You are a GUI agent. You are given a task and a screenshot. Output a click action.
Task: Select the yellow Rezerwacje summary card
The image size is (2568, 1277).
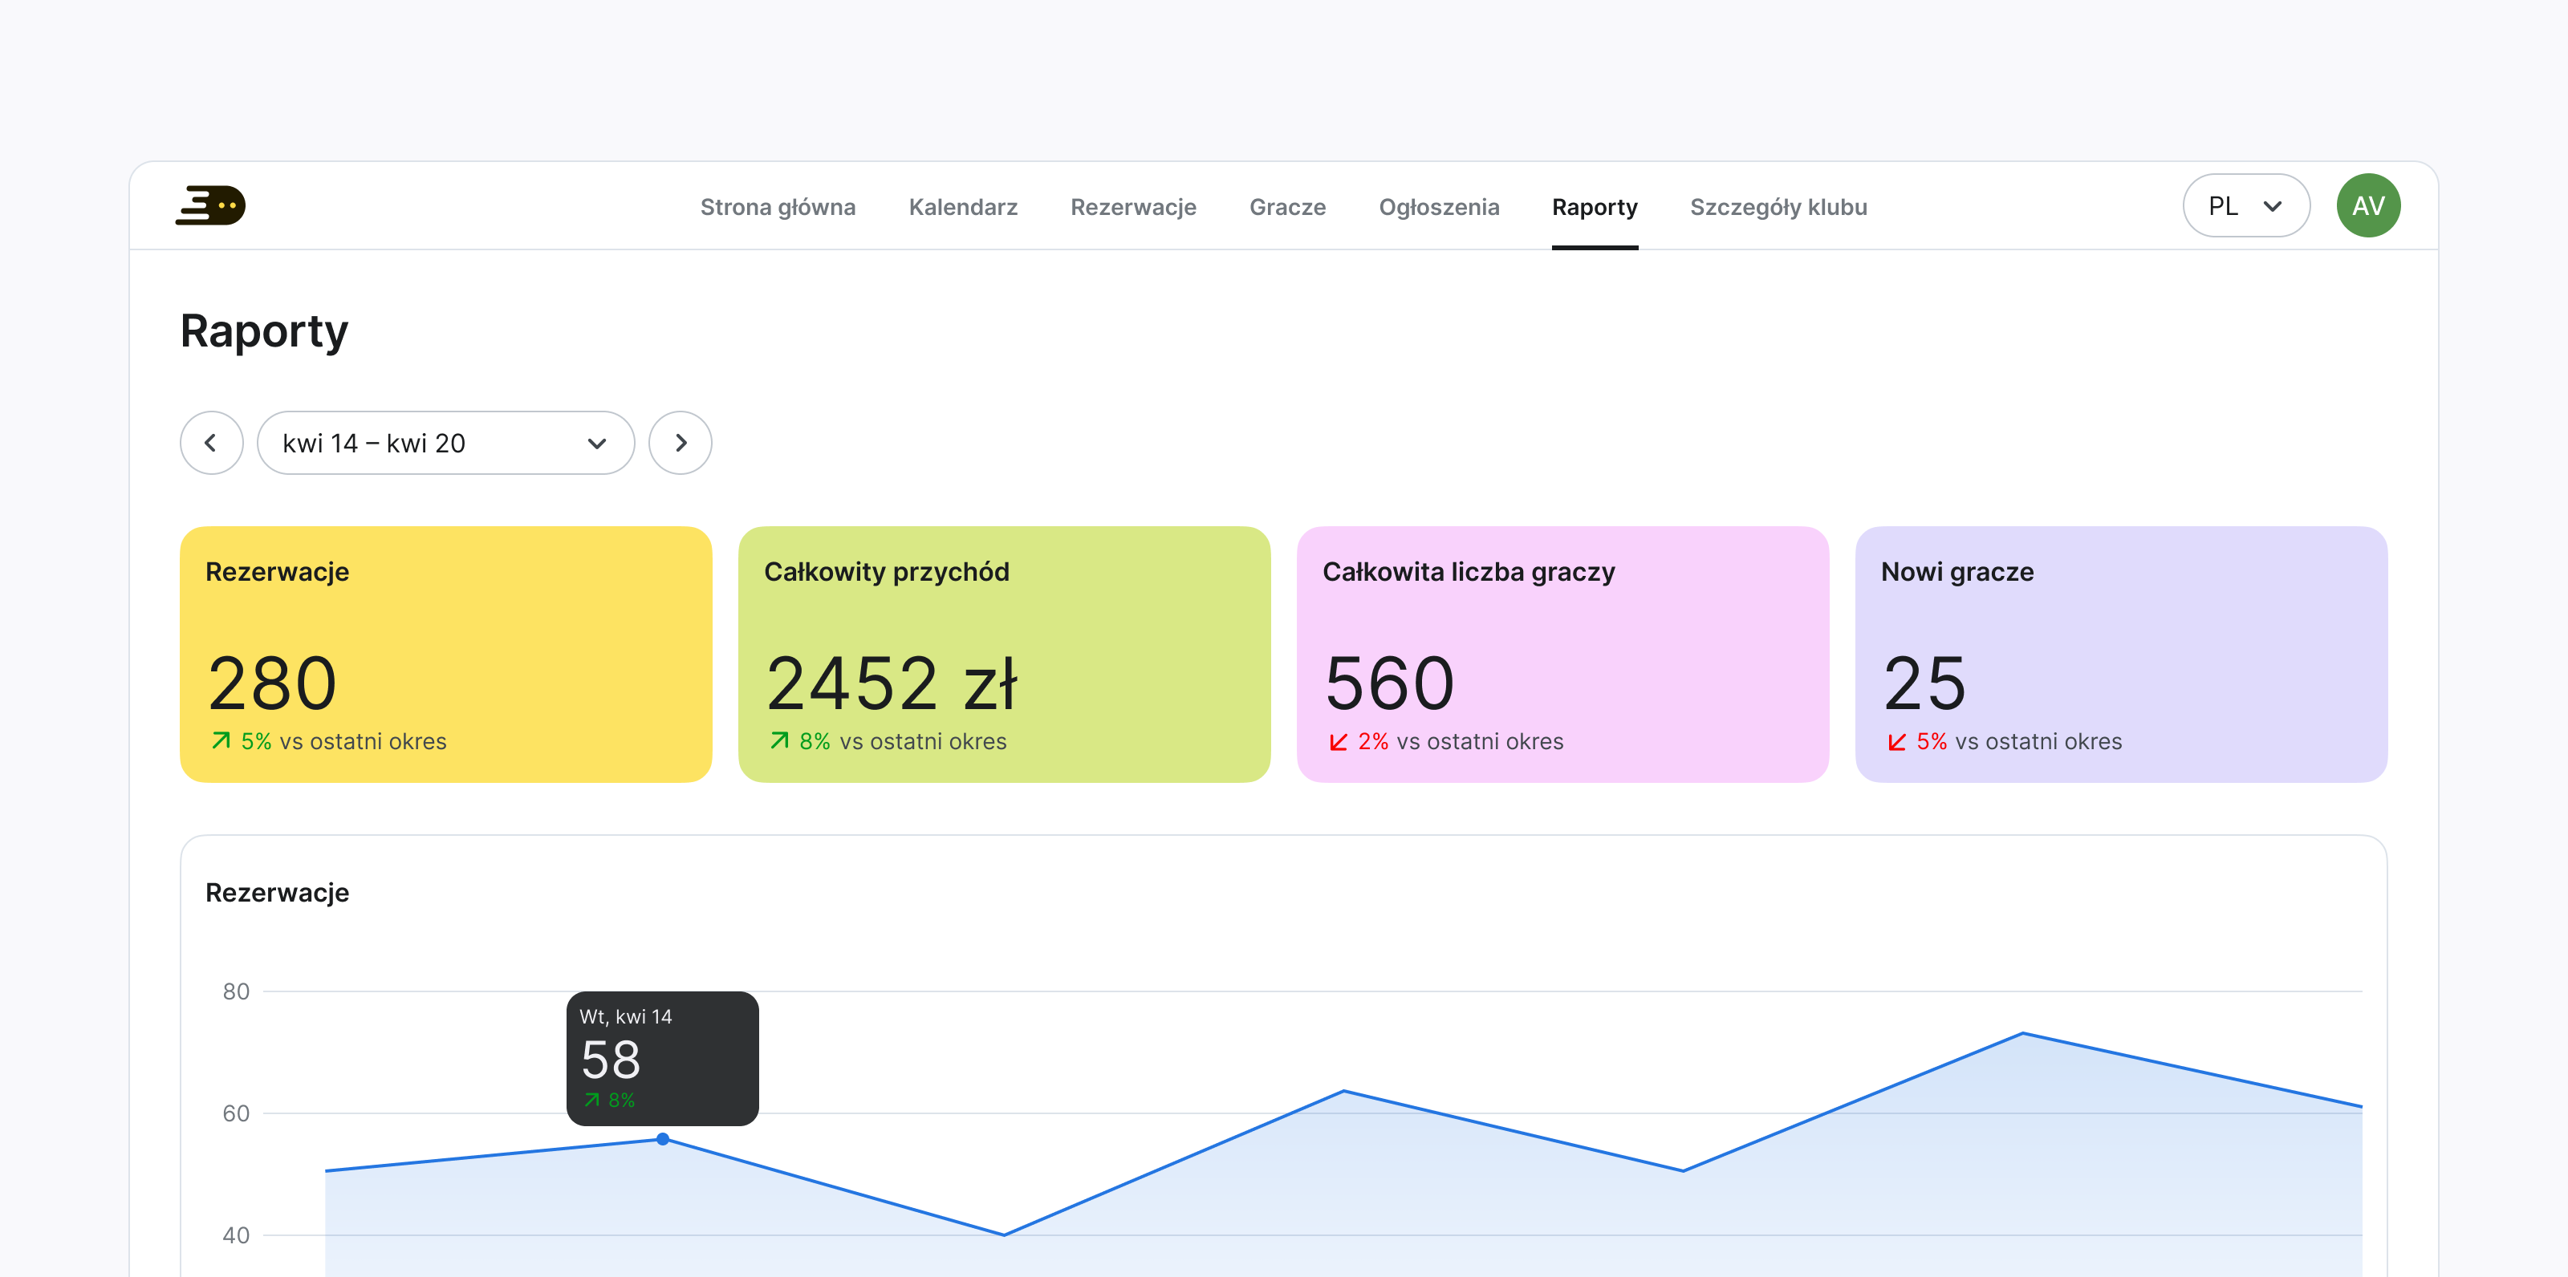pos(445,654)
